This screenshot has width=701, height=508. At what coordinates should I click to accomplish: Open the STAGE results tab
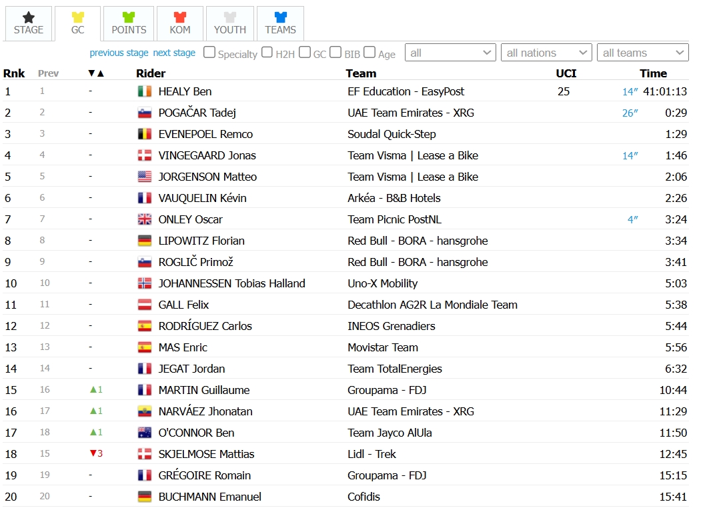[x=29, y=24]
